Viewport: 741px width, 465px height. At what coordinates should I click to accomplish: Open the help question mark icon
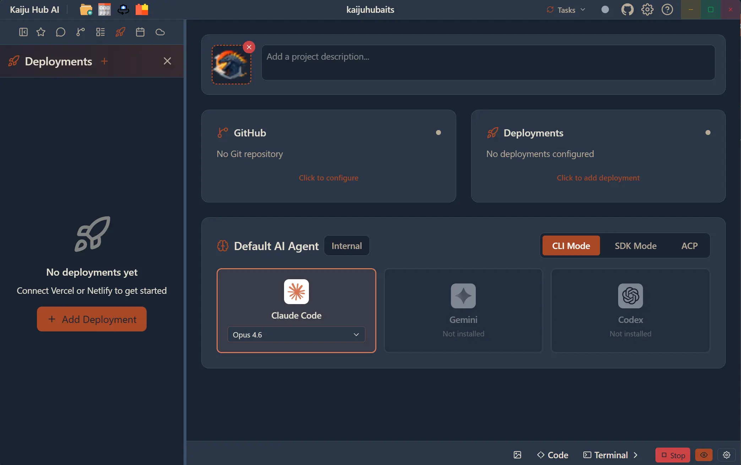pos(667,10)
